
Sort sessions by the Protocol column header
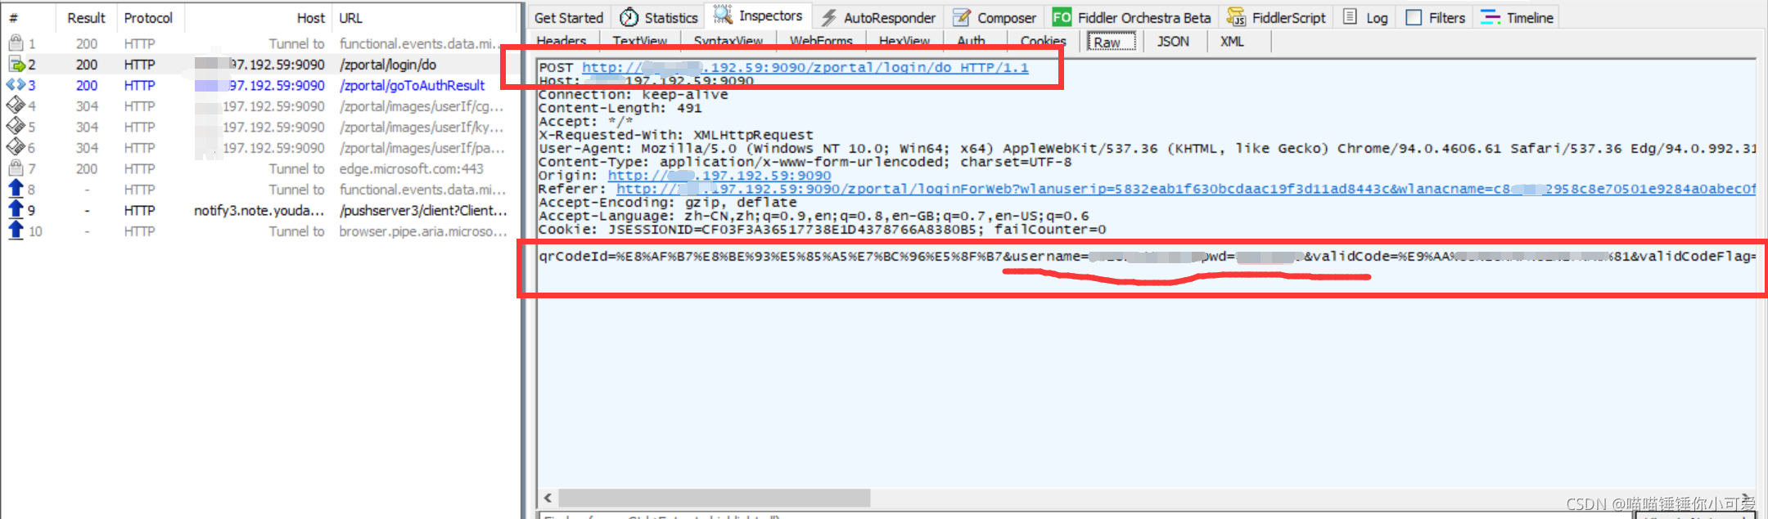148,17
